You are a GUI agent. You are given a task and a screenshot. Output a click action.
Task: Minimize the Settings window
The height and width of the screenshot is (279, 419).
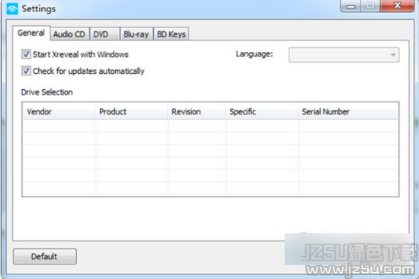(x=351, y=6)
